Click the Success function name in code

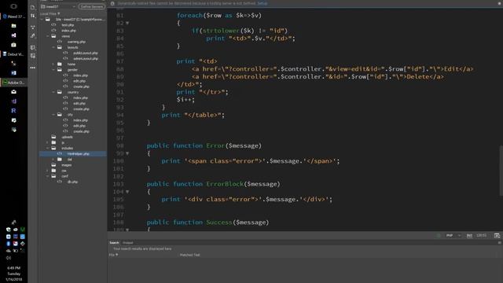pos(218,222)
